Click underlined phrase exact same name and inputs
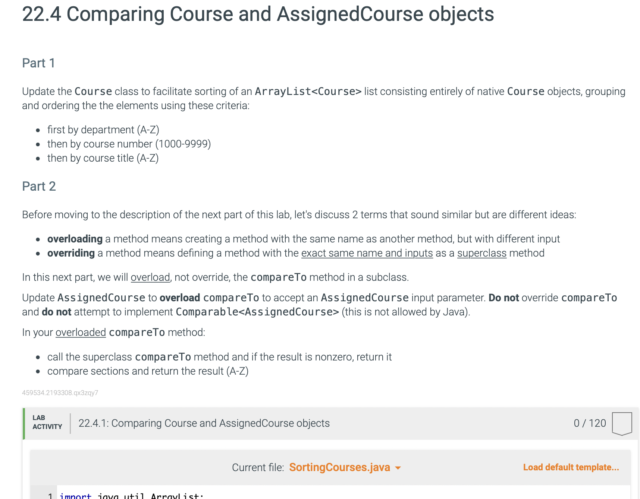This screenshot has height=499, width=640. [367, 253]
